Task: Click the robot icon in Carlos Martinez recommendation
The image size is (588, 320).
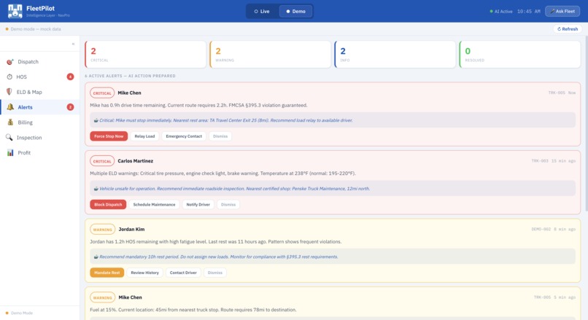Action: pyautogui.click(x=96, y=189)
